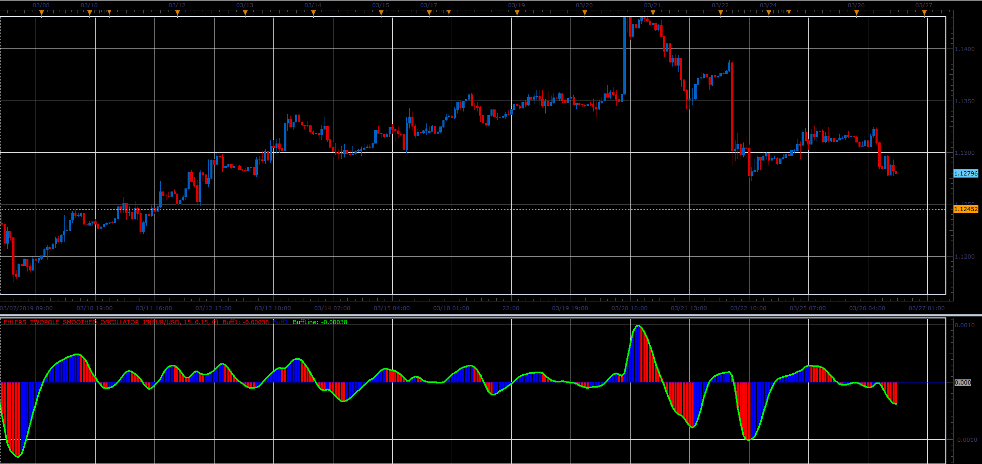This screenshot has height=464, width=982.
Task: Click the 03/13 10:00 time axis label
Action: (273, 308)
